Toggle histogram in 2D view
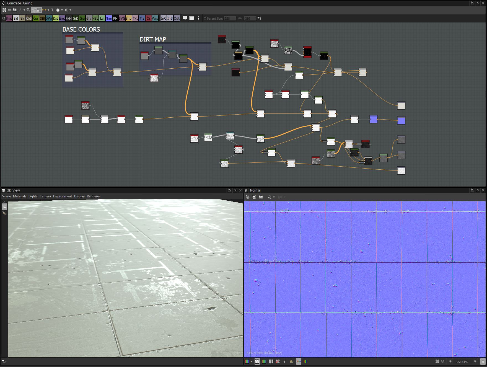This screenshot has width=487, height=367. 291,361
